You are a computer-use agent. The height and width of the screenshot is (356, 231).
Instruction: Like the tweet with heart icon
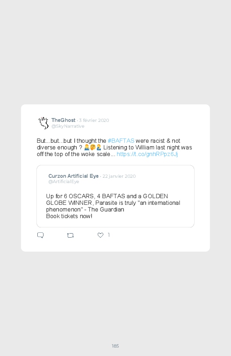click(100, 235)
